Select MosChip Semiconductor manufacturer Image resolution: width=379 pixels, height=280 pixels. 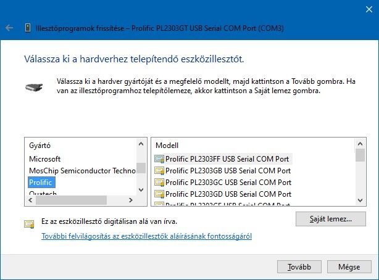(x=82, y=171)
